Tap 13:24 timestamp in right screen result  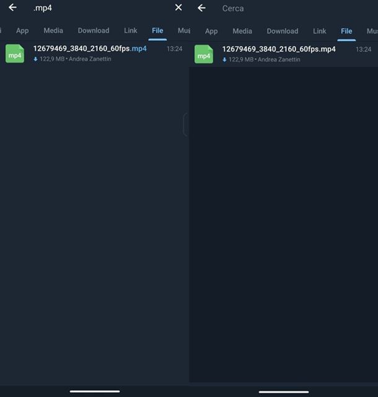point(363,50)
